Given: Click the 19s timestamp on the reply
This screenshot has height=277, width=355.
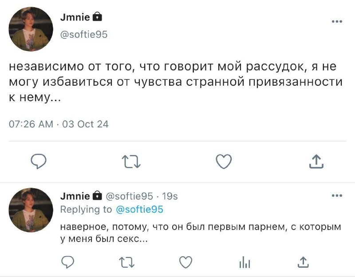Looking at the screenshot, I should click(170, 196).
